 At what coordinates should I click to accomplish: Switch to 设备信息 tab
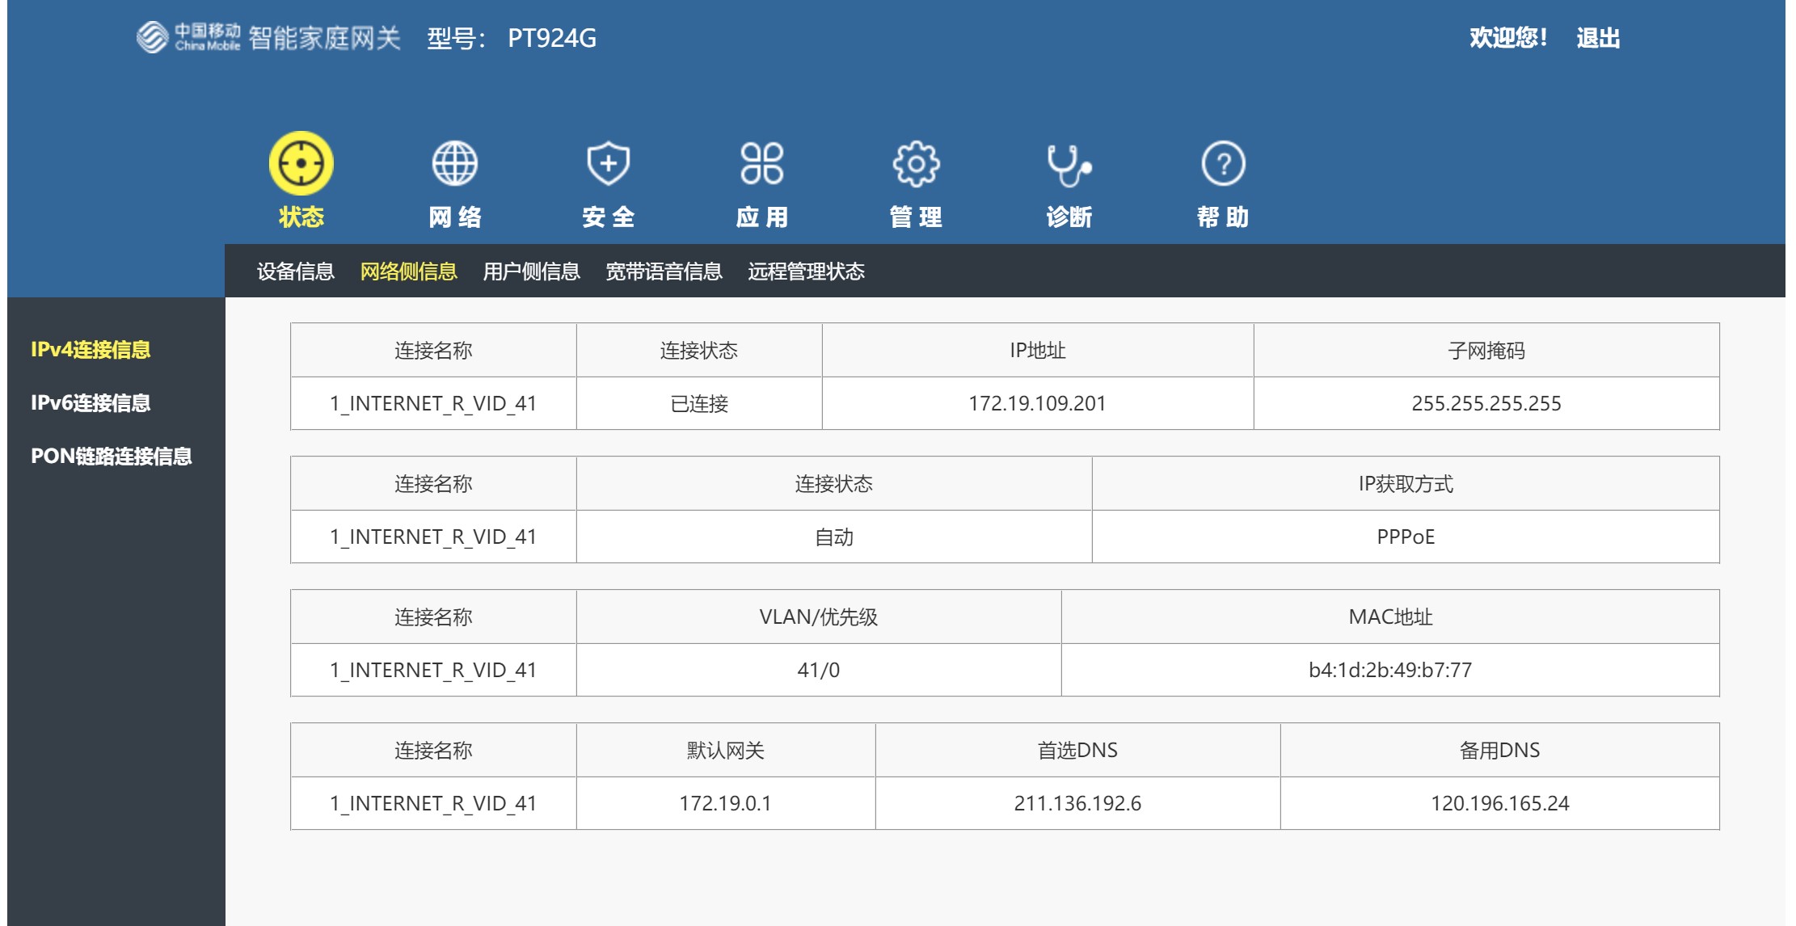(295, 271)
